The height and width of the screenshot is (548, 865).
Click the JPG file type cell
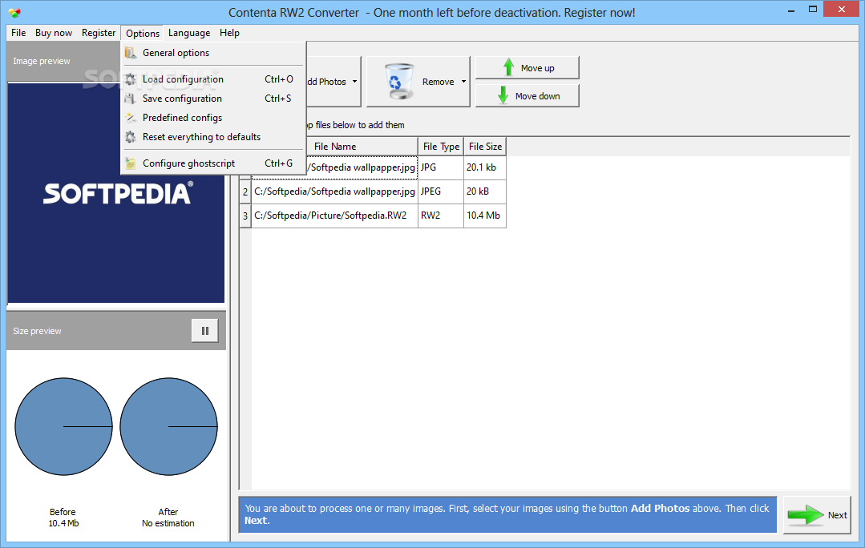(441, 167)
